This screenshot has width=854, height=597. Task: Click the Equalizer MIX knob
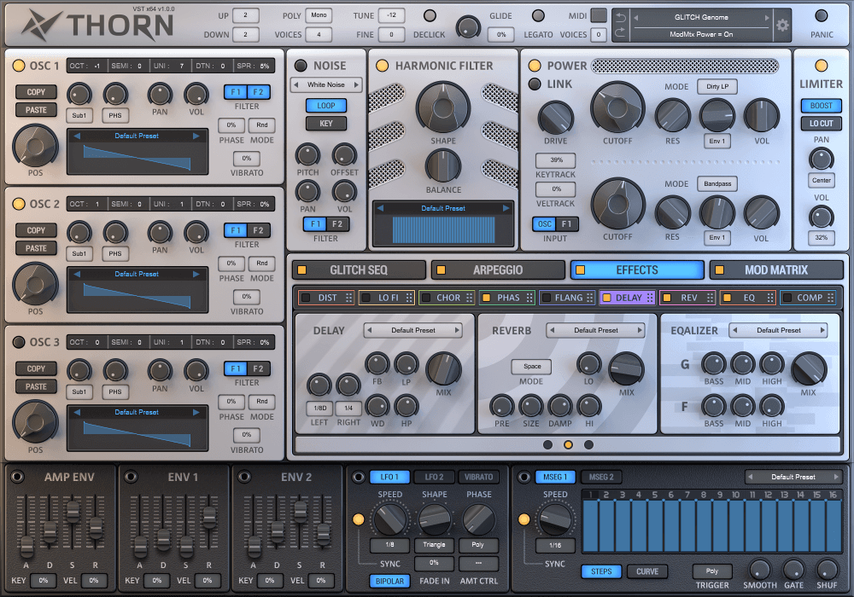(809, 369)
